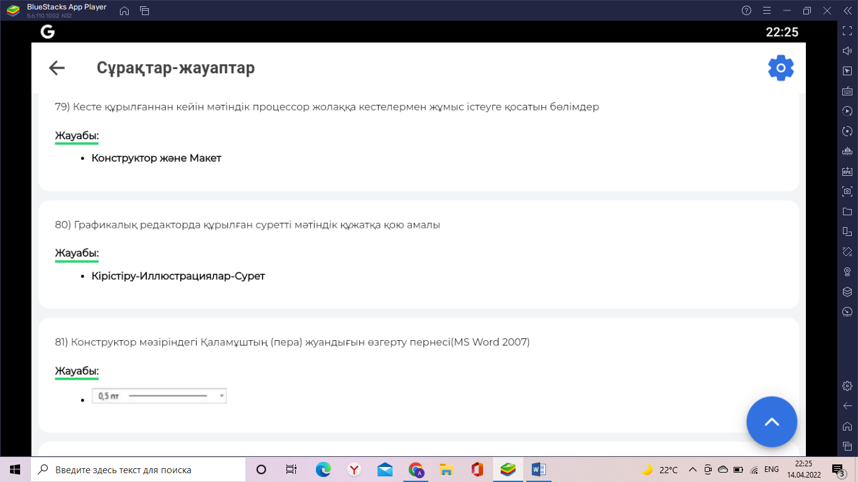Toggle fullscreen in BlueStacks sidebar
Screen dimensions: 858x482
coord(847,31)
